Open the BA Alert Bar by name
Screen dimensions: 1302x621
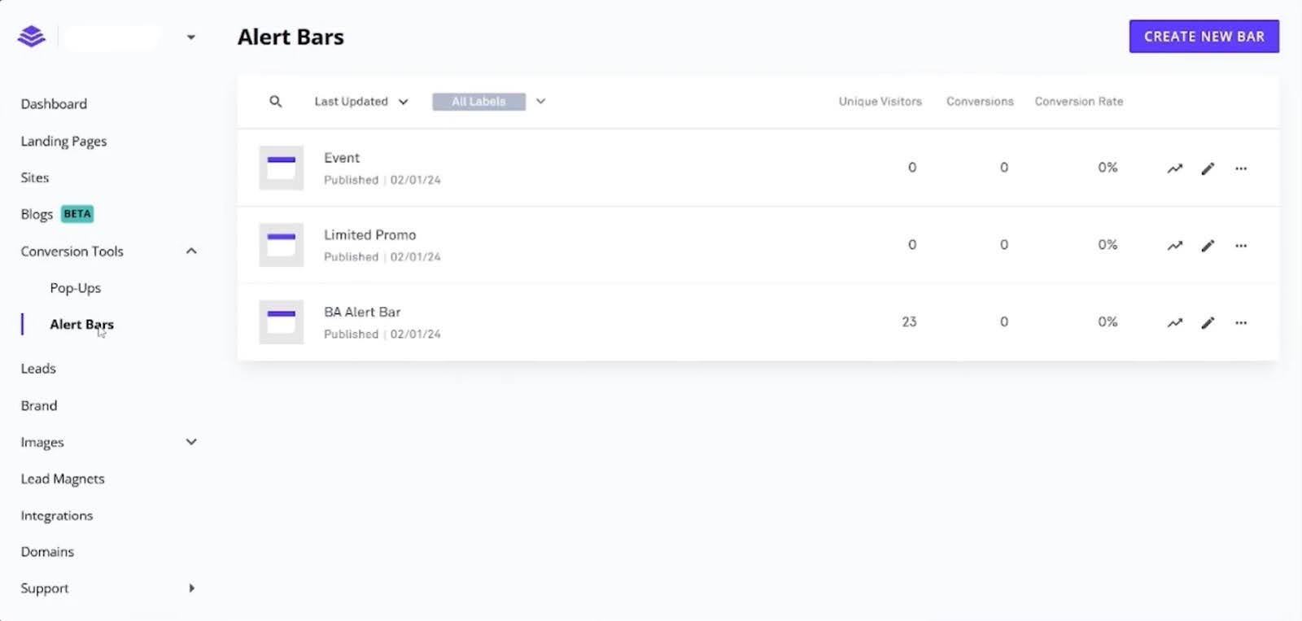(x=362, y=313)
